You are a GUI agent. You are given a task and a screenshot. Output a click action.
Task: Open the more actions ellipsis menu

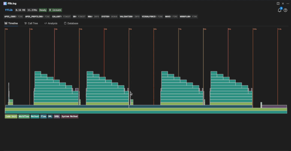[x=288, y=3]
